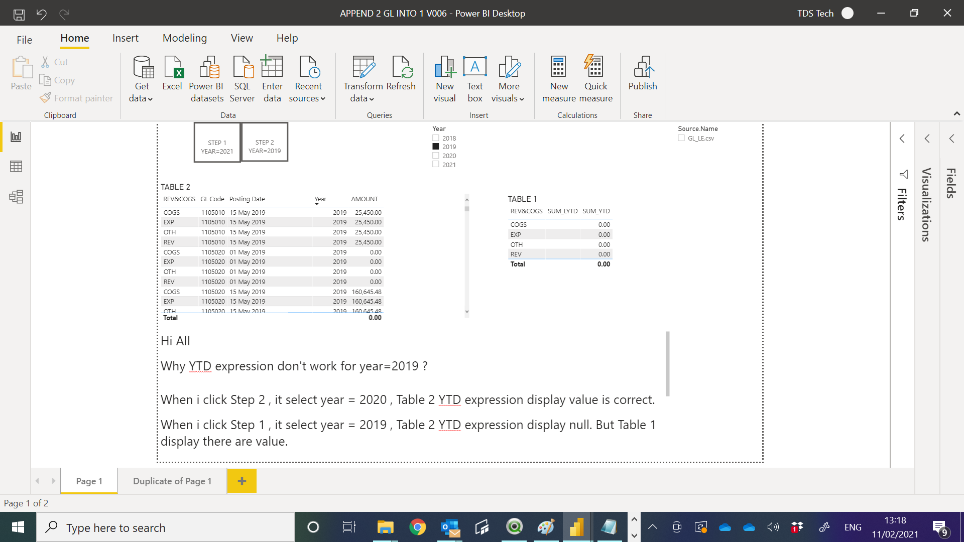Publish the report
The image size is (964, 542).
pyautogui.click(x=643, y=73)
